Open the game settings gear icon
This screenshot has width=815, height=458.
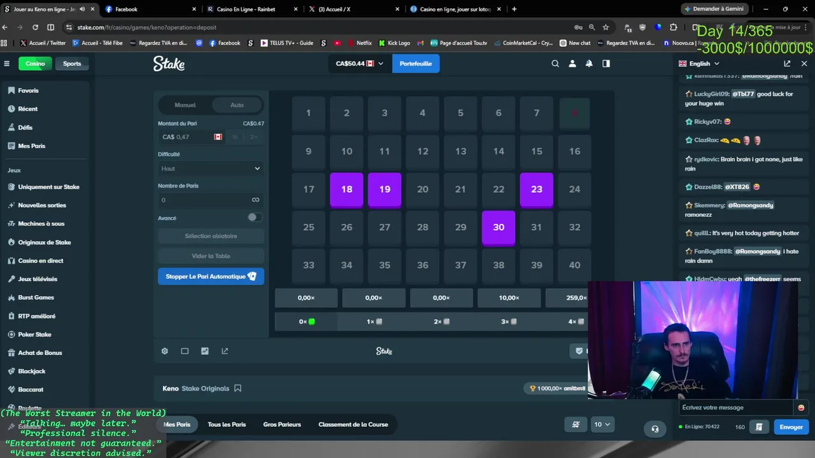(x=164, y=351)
